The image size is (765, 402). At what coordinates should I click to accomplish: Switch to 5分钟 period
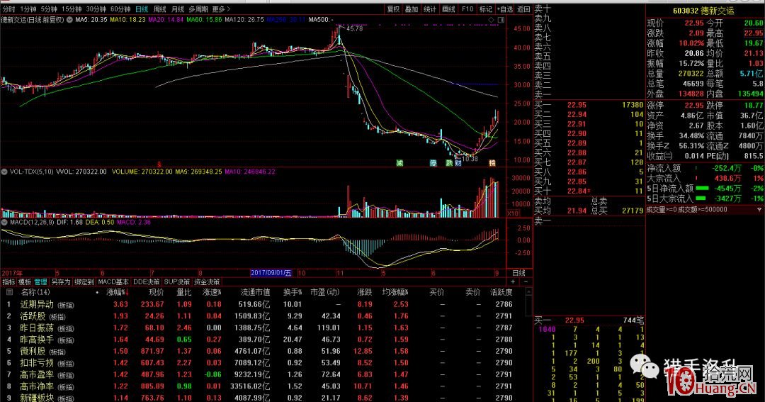(49, 9)
